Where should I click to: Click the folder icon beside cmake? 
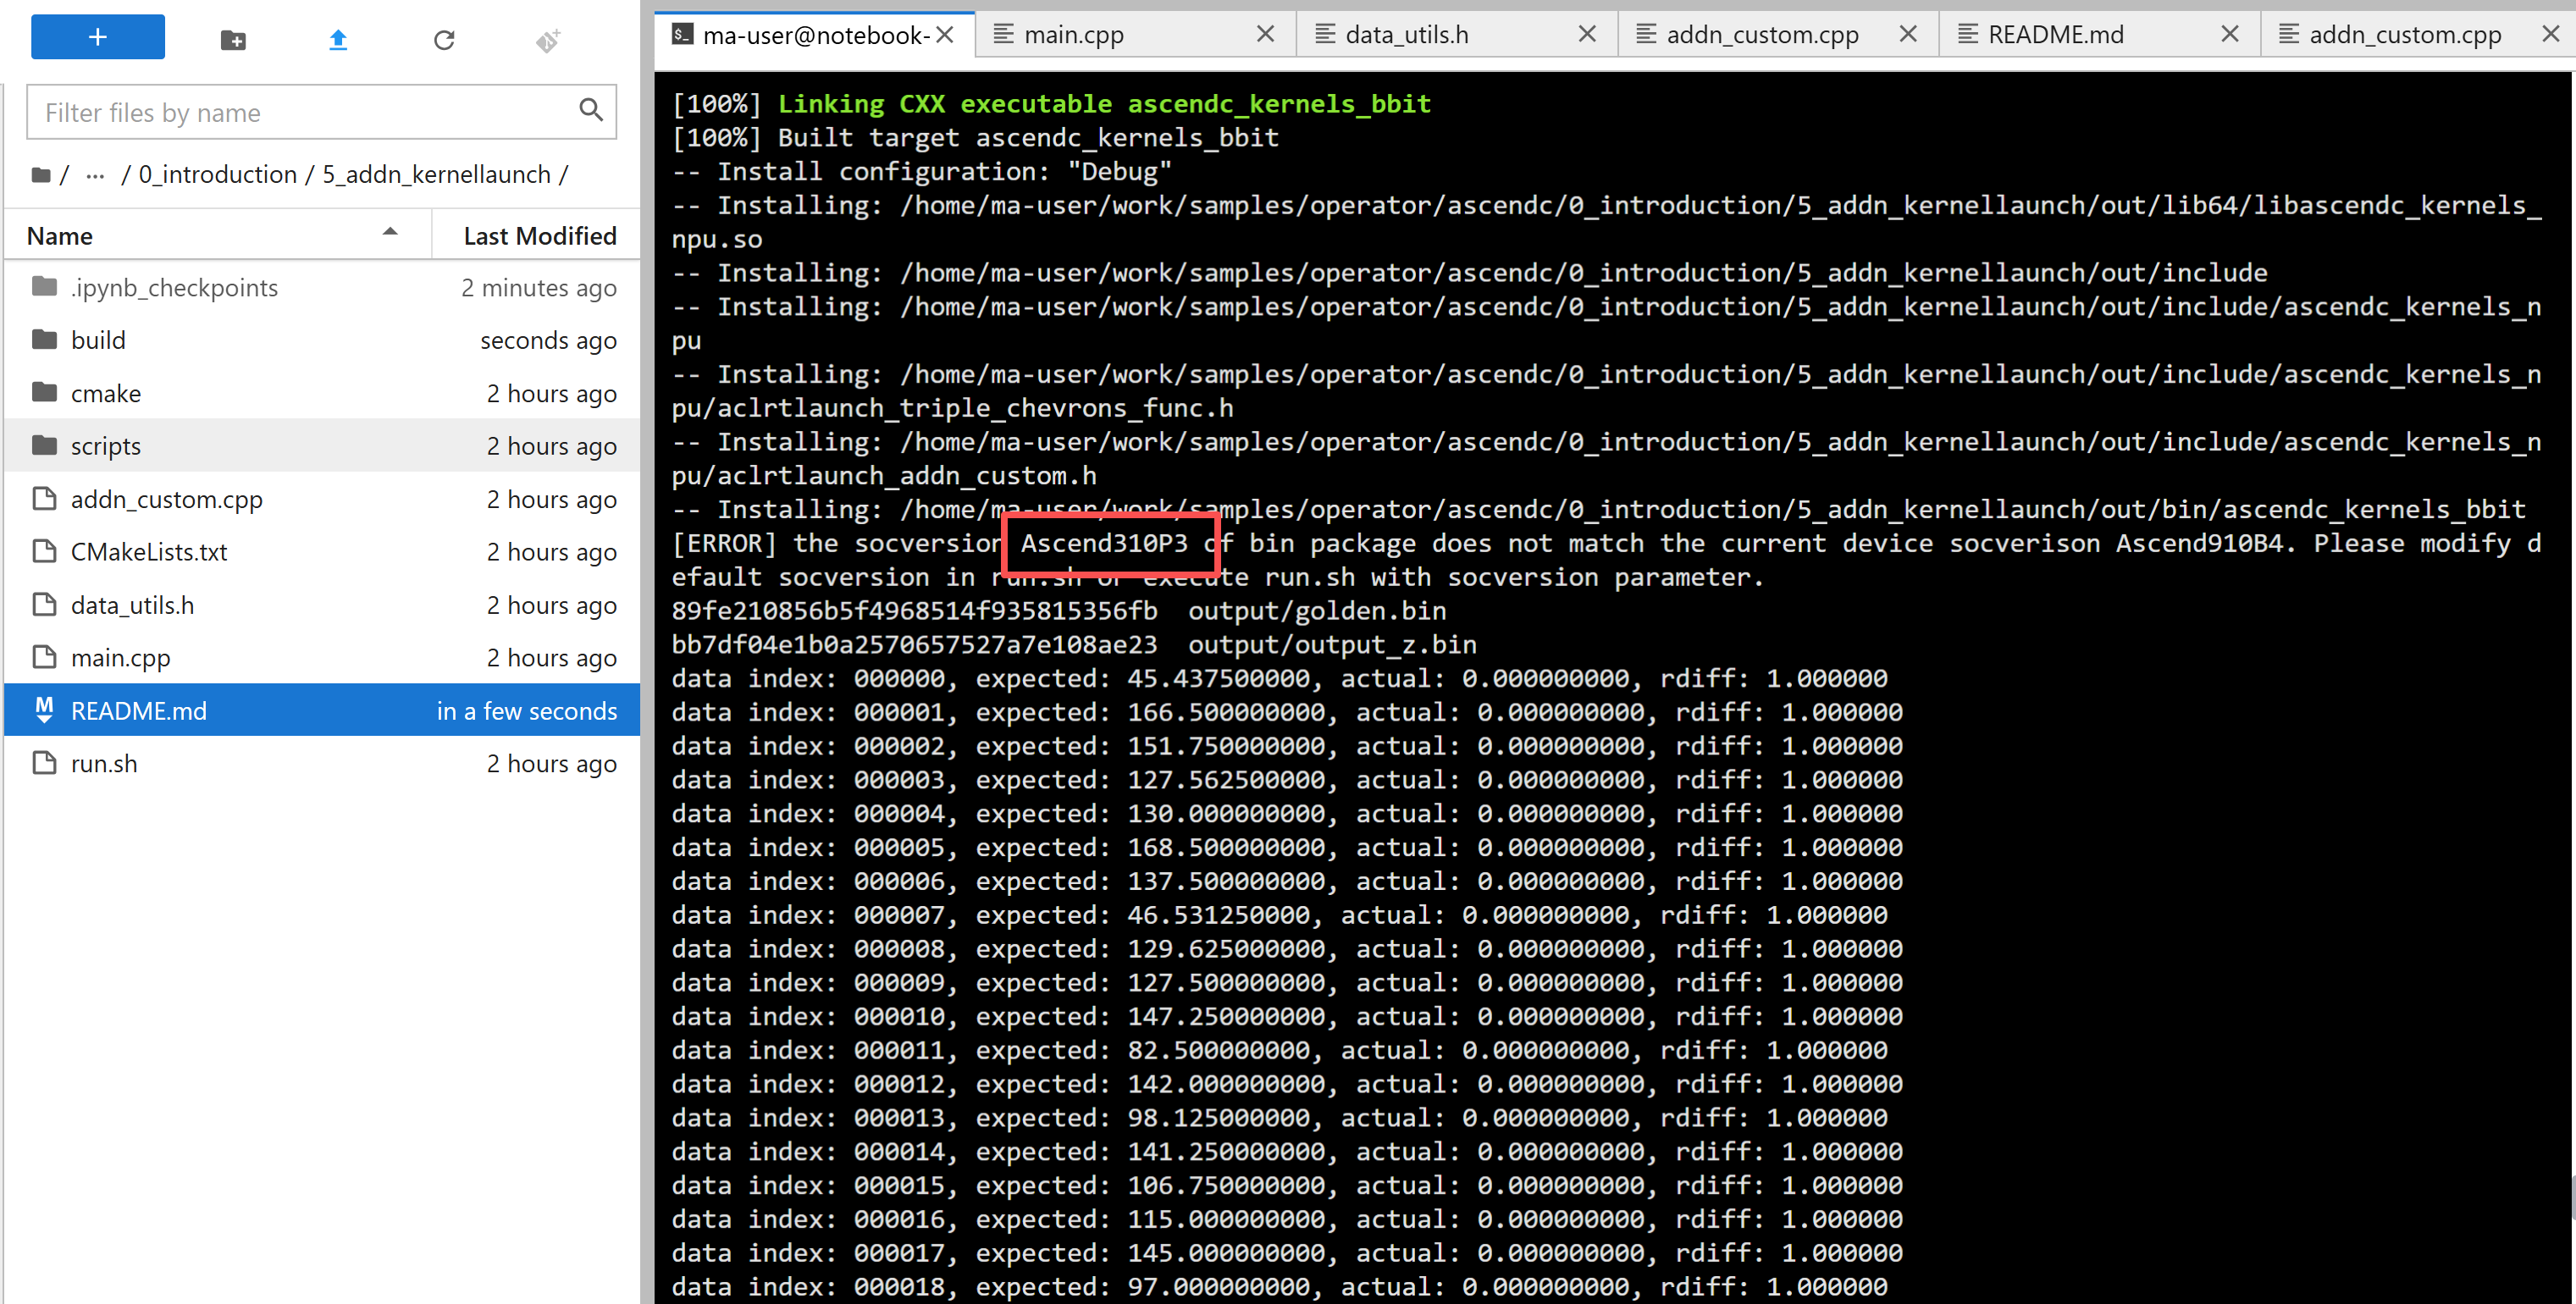click(x=44, y=393)
